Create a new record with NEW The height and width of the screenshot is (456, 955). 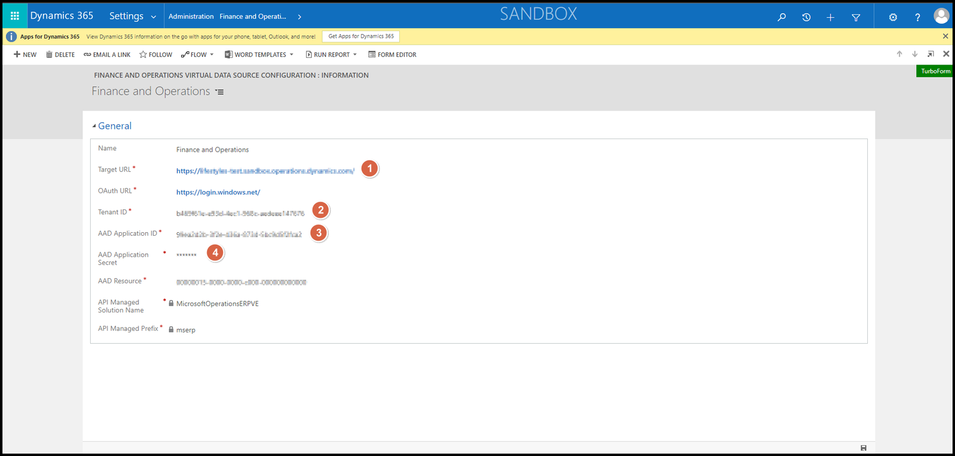(x=25, y=54)
